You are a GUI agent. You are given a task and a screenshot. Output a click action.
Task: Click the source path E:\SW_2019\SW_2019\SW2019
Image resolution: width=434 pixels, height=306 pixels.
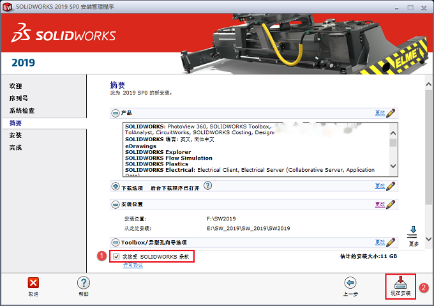click(x=248, y=229)
